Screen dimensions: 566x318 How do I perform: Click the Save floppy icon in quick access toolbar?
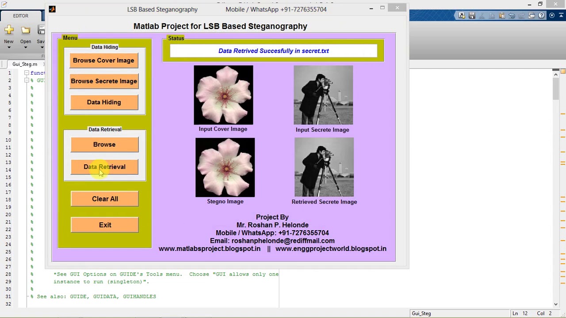(x=472, y=15)
